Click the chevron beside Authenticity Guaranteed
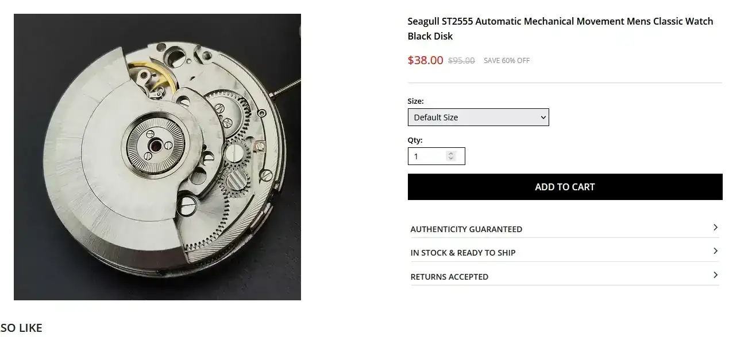This screenshot has height=337, width=752. 715,228
